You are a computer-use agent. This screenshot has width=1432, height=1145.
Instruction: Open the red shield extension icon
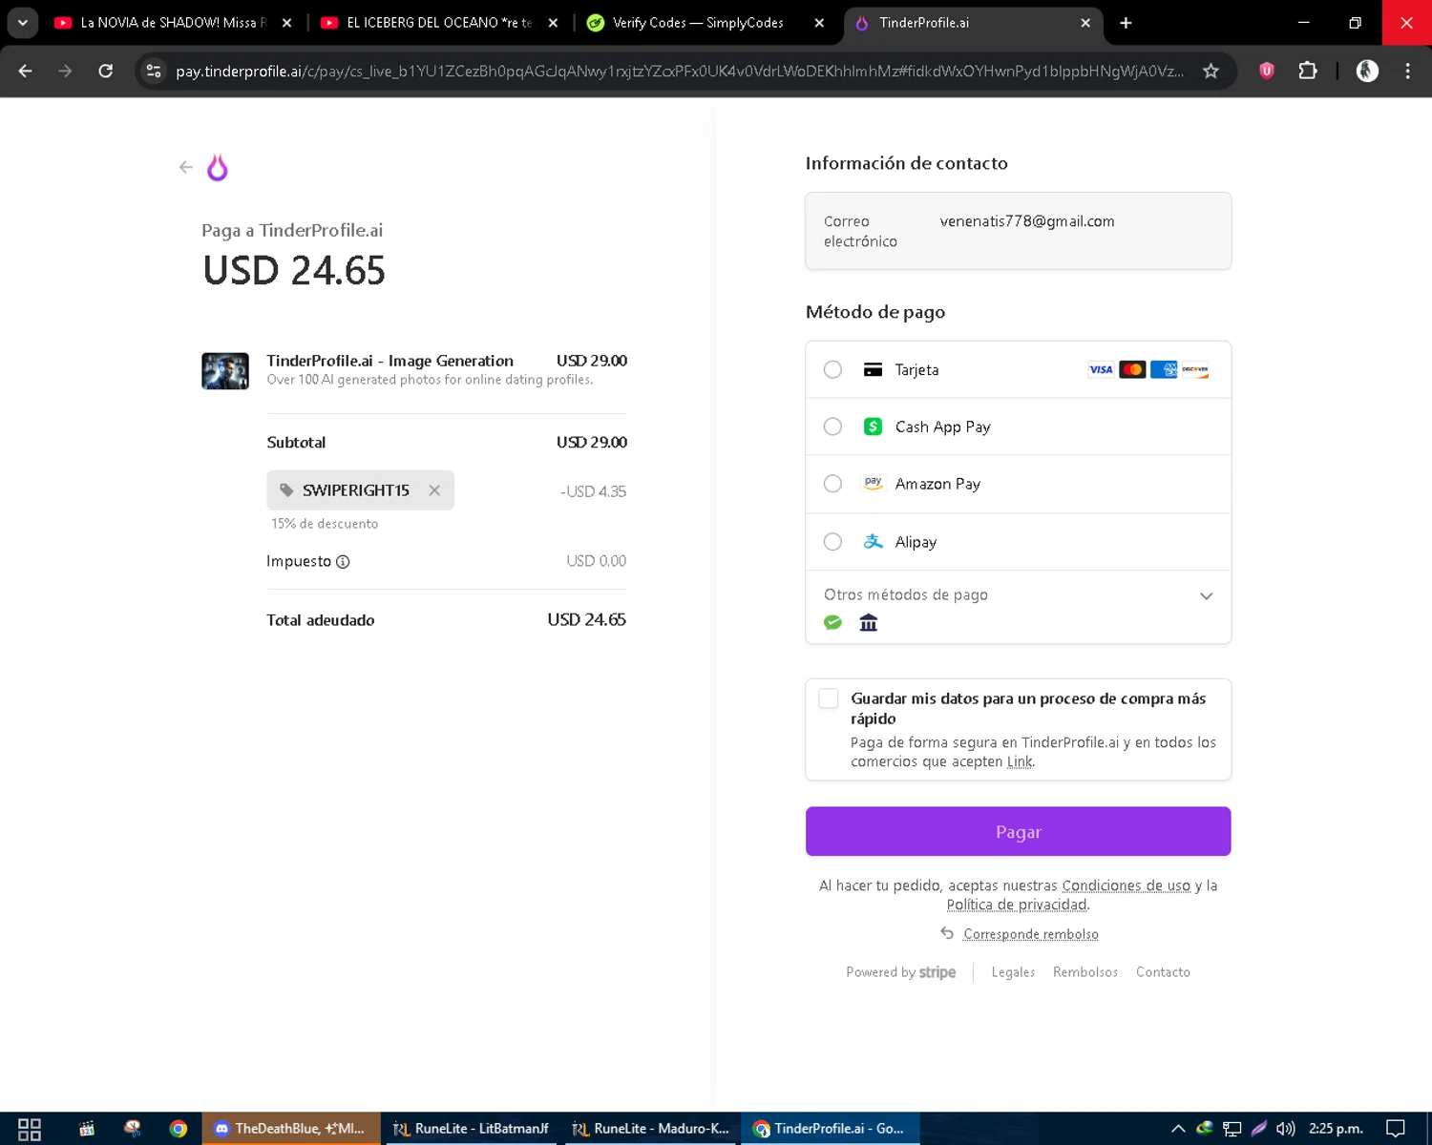click(x=1267, y=71)
